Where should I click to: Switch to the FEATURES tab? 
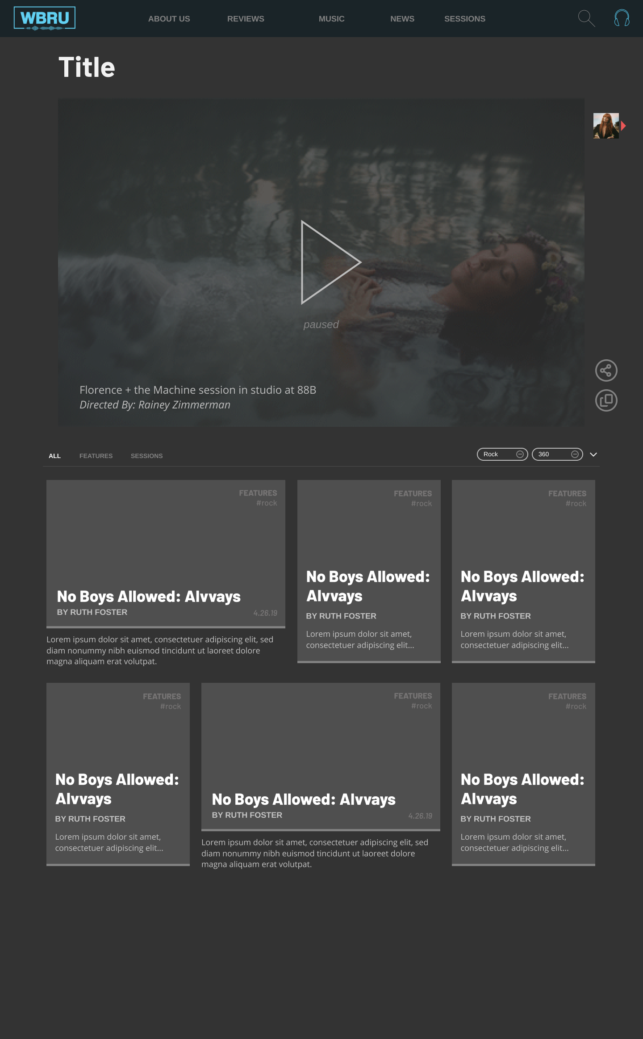pos(96,456)
